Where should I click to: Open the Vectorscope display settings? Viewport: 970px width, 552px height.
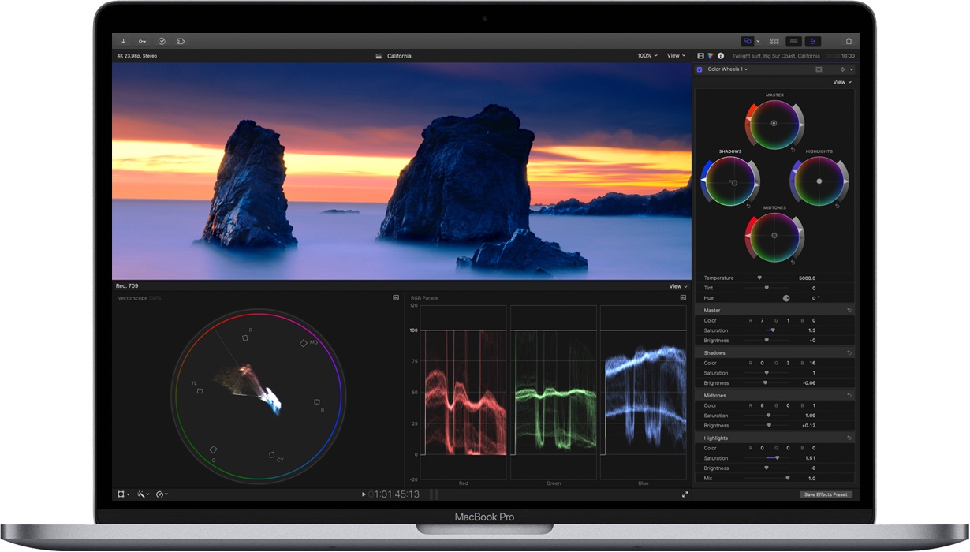(x=396, y=298)
